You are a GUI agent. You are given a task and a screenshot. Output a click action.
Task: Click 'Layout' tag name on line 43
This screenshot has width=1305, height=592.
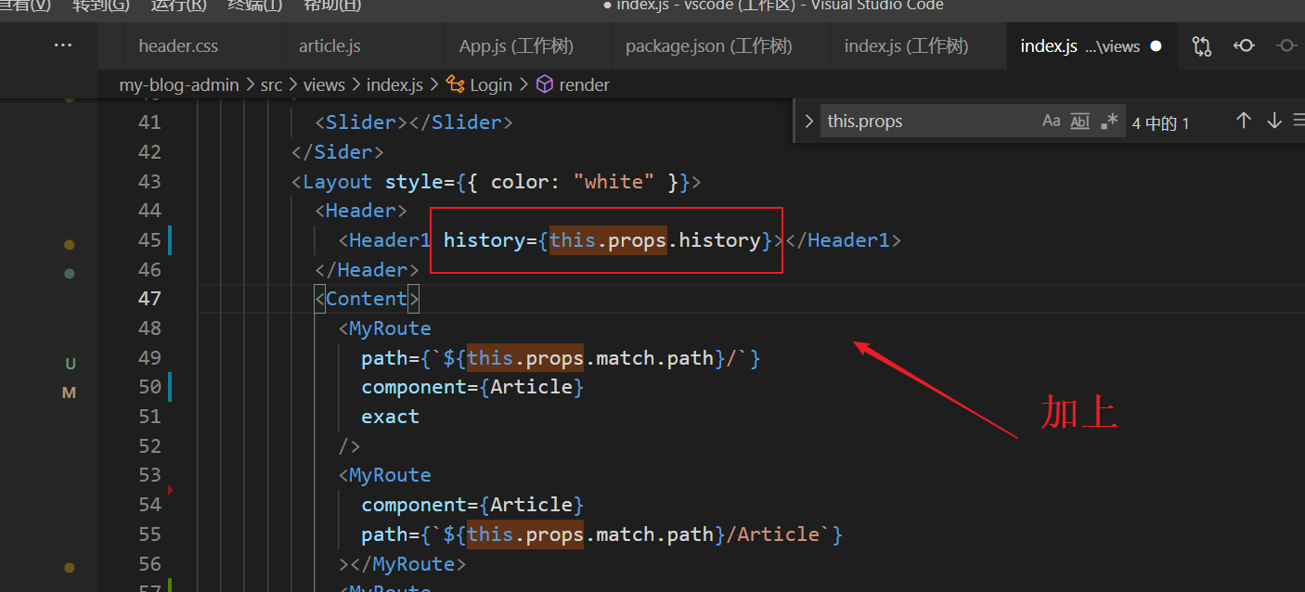point(337,182)
